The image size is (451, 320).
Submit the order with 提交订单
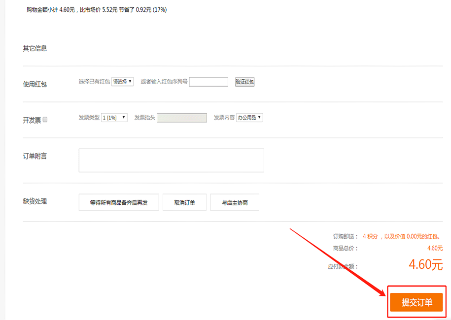(x=416, y=302)
